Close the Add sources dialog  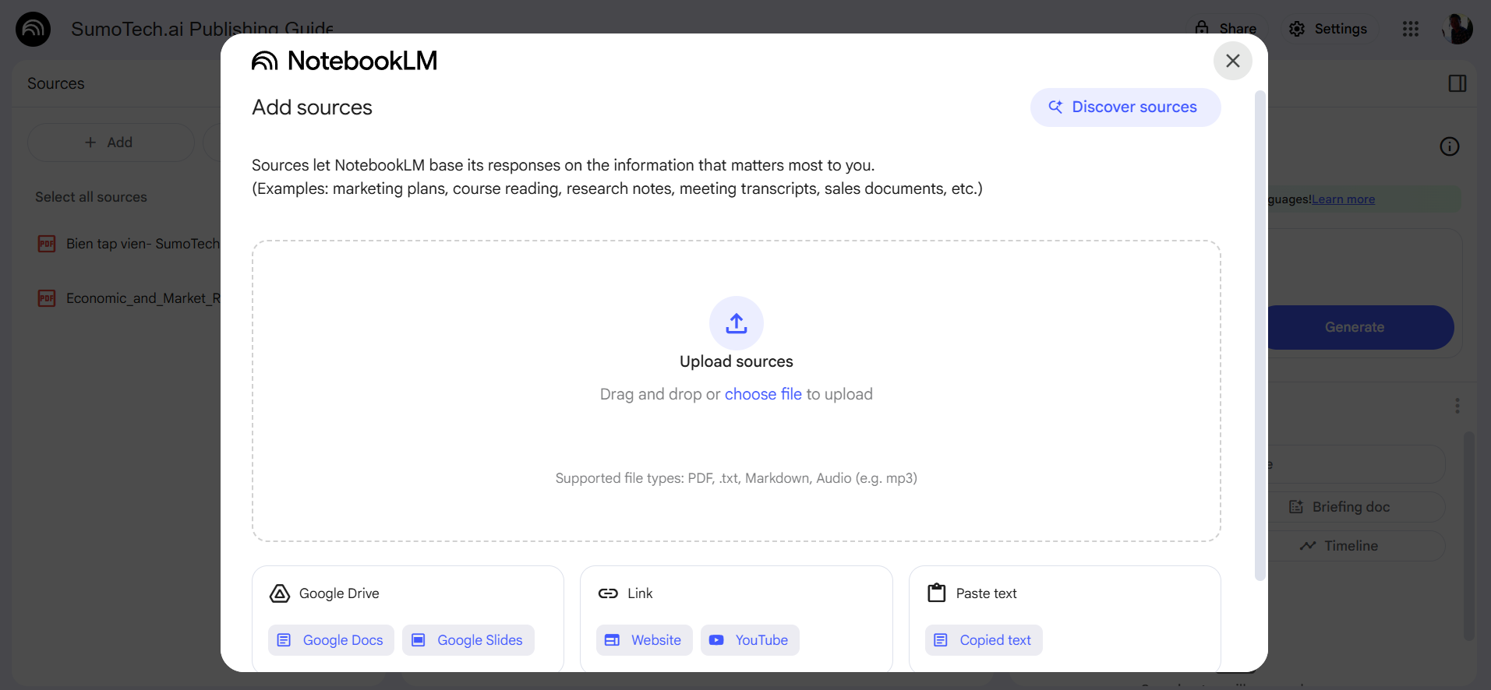[1232, 61]
